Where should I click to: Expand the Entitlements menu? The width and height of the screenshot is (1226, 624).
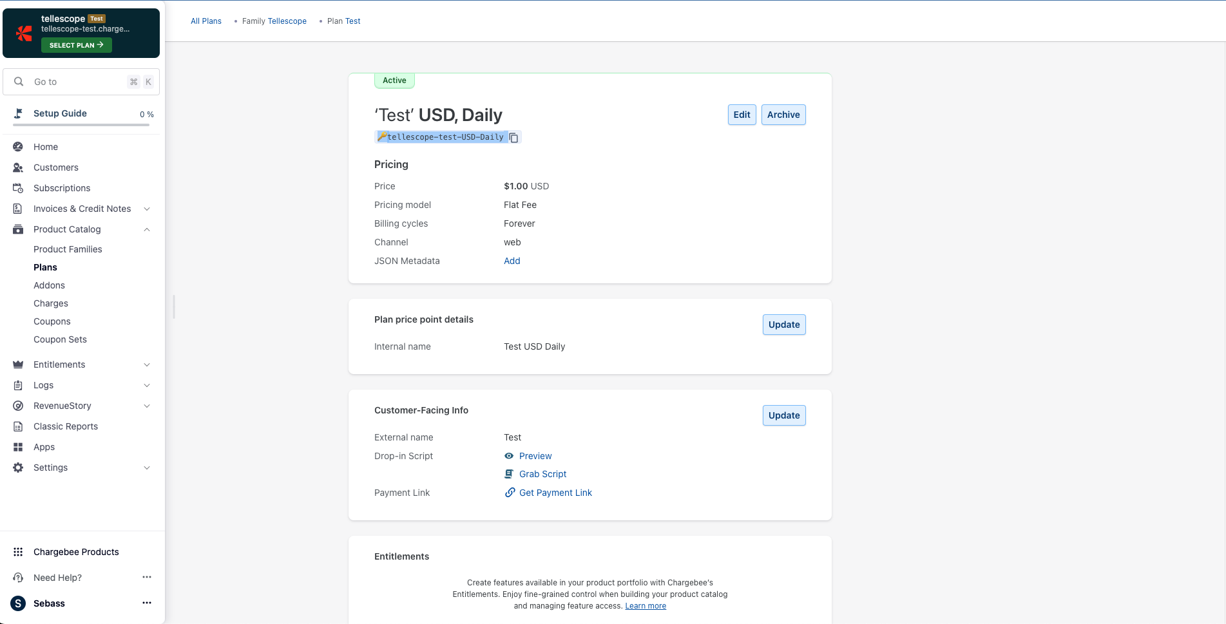[x=147, y=364]
